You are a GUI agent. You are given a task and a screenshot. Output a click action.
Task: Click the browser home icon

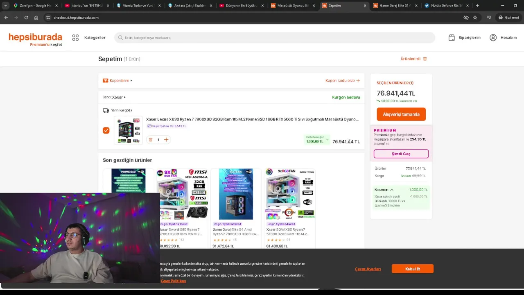pos(36,18)
